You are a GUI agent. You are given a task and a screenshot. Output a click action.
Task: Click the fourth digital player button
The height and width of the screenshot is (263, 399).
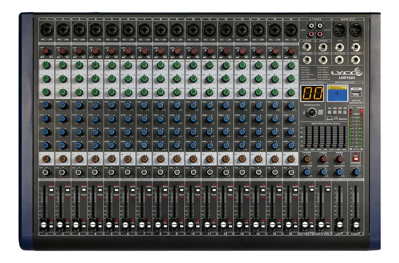[x=345, y=112]
